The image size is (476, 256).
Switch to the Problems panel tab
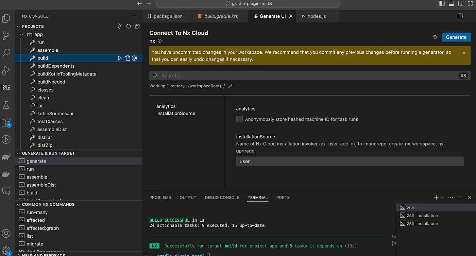pyautogui.click(x=160, y=198)
